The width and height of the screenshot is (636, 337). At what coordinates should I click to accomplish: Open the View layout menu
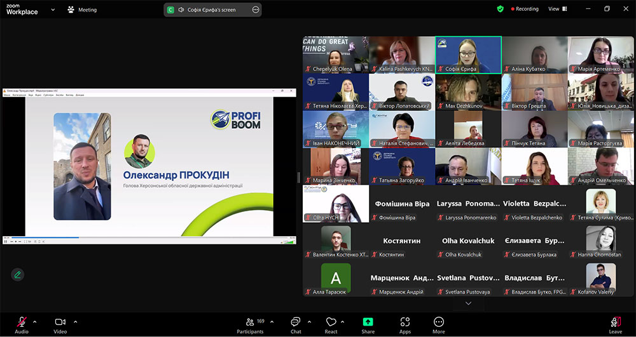pos(558,9)
